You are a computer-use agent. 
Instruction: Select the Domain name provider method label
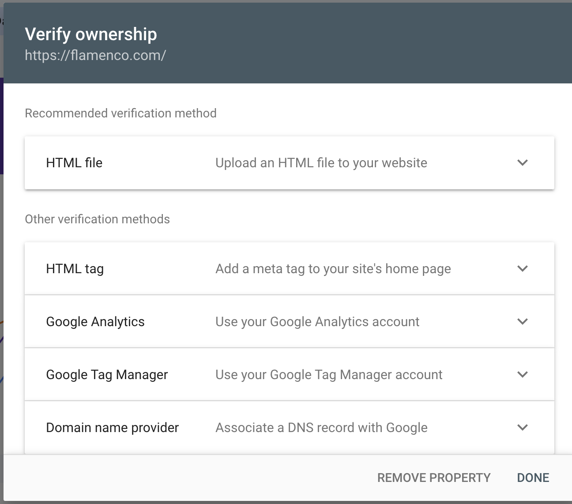113,428
